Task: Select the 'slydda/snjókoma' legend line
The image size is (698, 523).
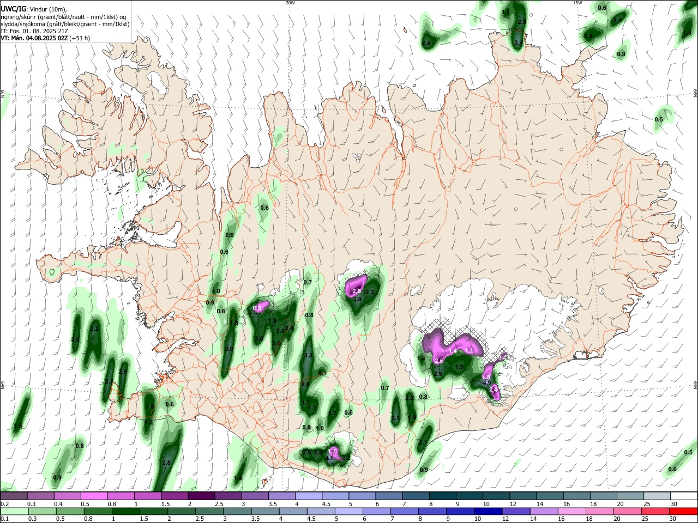Action: click(65, 24)
